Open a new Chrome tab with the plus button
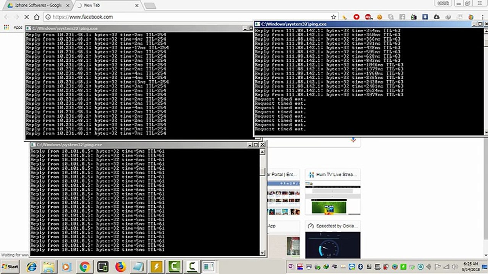 pyautogui.click(x=149, y=6)
